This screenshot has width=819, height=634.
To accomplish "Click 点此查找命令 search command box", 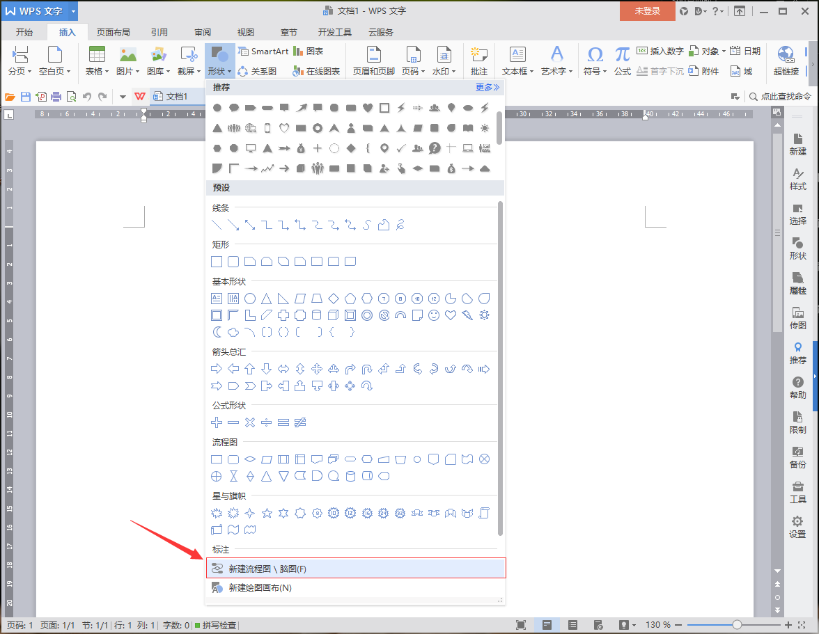I will [780, 97].
